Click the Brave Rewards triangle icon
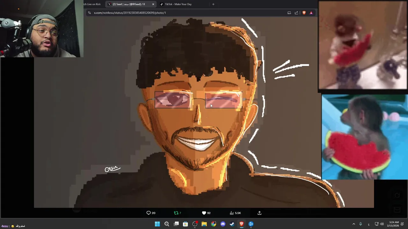The image size is (408, 229). [311, 13]
